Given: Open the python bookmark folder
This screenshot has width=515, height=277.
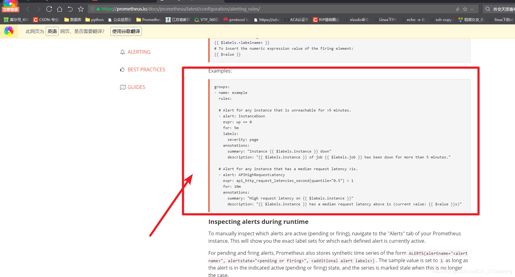Looking at the screenshot, I should point(94,19).
